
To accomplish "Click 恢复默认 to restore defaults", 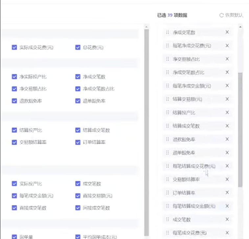I will coord(231,15).
